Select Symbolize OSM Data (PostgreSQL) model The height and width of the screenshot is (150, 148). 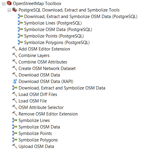58,30
